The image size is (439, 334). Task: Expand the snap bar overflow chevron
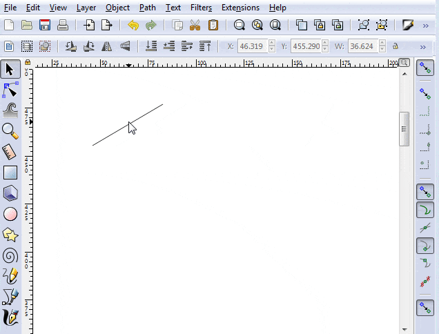[425, 329]
